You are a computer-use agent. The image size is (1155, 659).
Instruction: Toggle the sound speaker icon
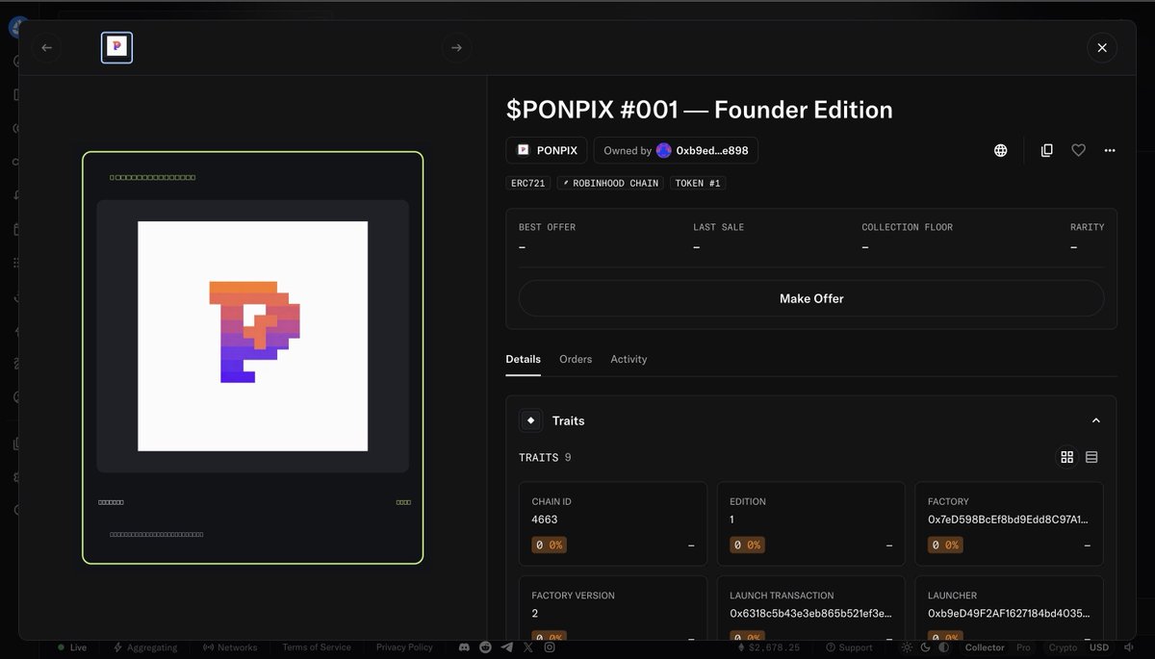click(1129, 647)
